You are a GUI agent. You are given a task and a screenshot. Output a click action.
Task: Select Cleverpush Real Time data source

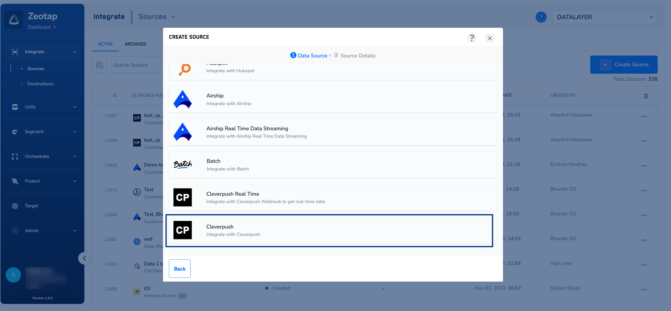coord(333,197)
